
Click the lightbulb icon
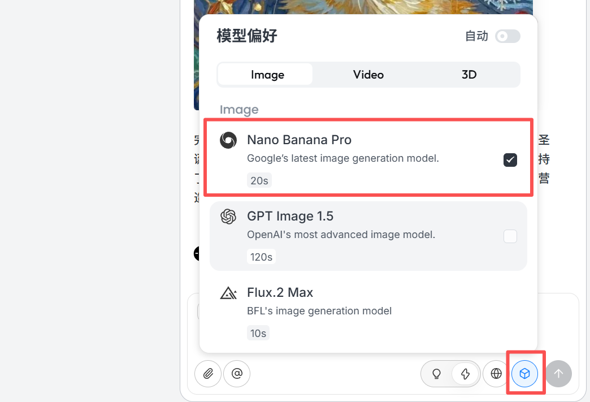coord(436,374)
